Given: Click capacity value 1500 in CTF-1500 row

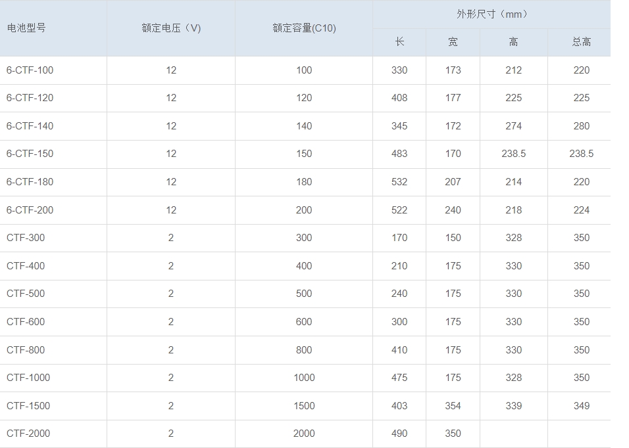Looking at the screenshot, I should [304, 406].
